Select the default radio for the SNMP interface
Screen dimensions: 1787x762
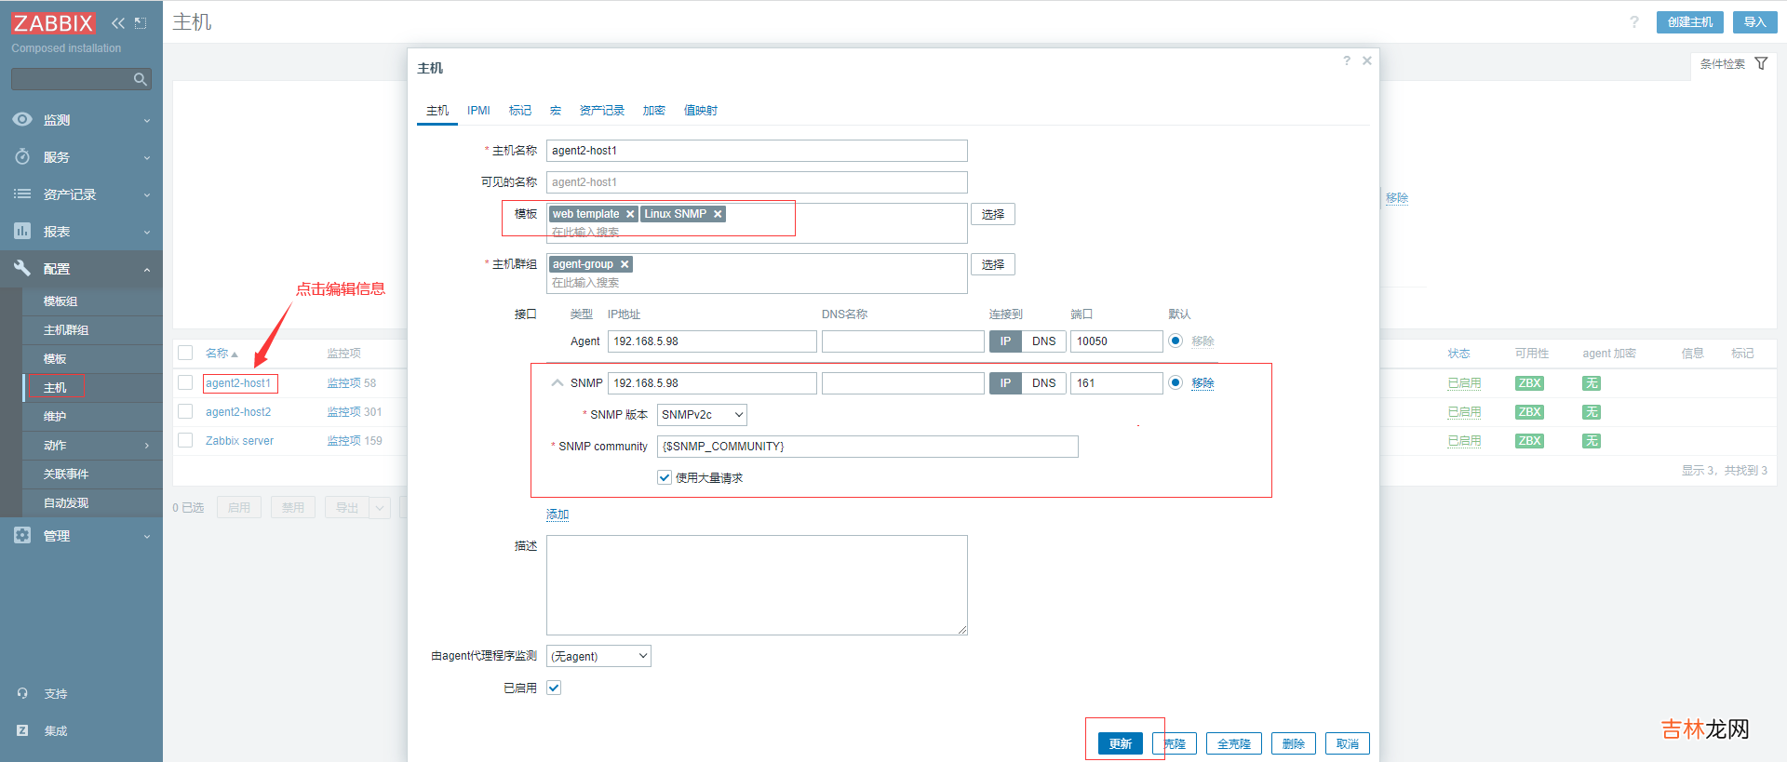point(1176,382)
